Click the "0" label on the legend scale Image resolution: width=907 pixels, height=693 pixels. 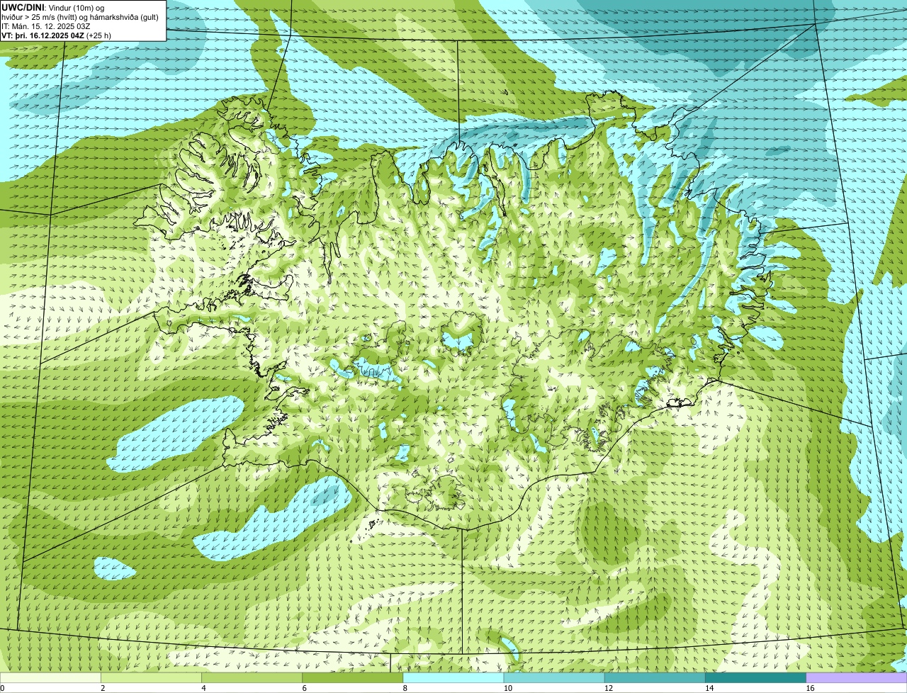pos(2,688)
